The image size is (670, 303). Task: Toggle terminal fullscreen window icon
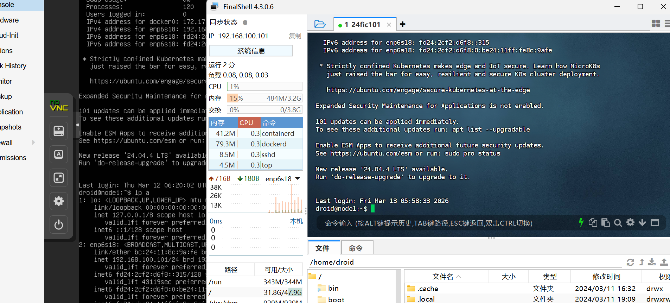click(x=655, y=222)
